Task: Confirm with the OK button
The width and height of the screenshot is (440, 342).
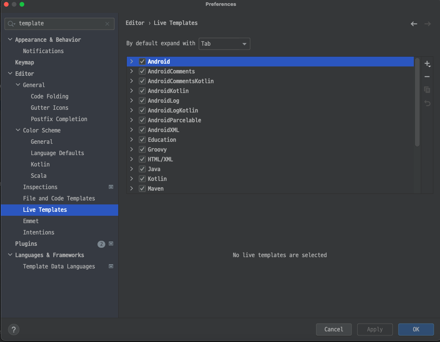Action: click(416, 329)
